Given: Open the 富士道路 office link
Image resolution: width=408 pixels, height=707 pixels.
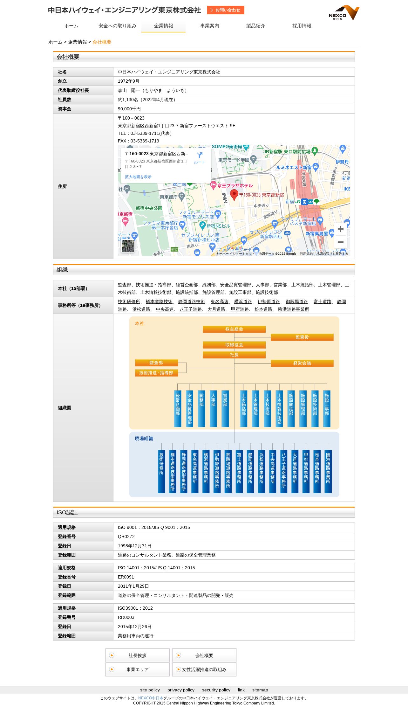Looking at the screenshot, I should click(x=323, y=302).
